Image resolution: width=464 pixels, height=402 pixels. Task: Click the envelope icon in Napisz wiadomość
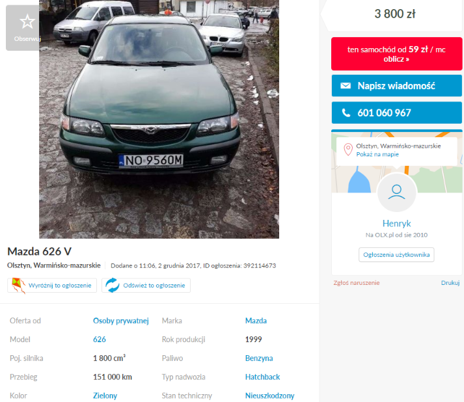(x=346, y=86)
